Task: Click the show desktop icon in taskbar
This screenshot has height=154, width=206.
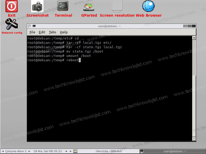Action: coord(75,151)
